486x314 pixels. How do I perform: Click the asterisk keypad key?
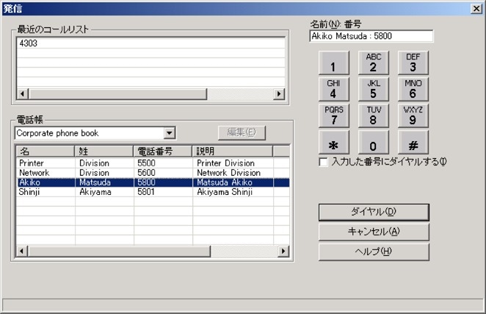[x=333, y=142]
